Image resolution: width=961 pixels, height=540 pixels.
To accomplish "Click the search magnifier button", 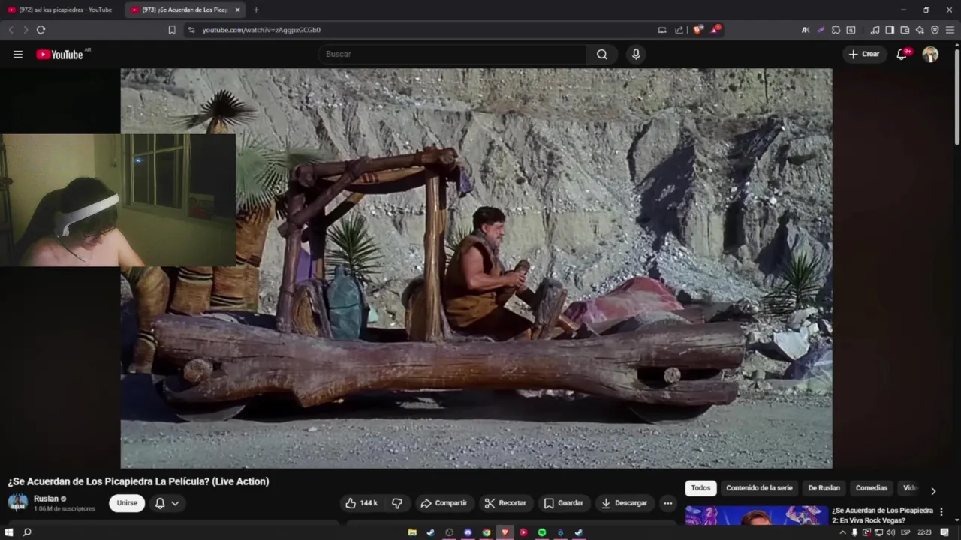I will pyautogui.click(x=602, y=54).
